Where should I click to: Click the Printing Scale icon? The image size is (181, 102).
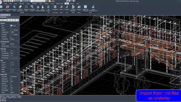tap(1, 7)
